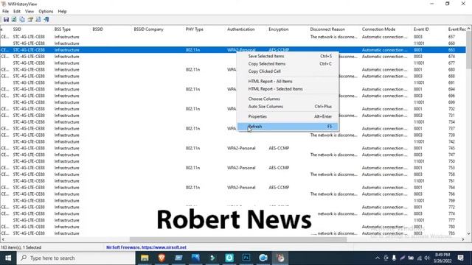
Task: Show hidden system tray icons
Action: 378,258
